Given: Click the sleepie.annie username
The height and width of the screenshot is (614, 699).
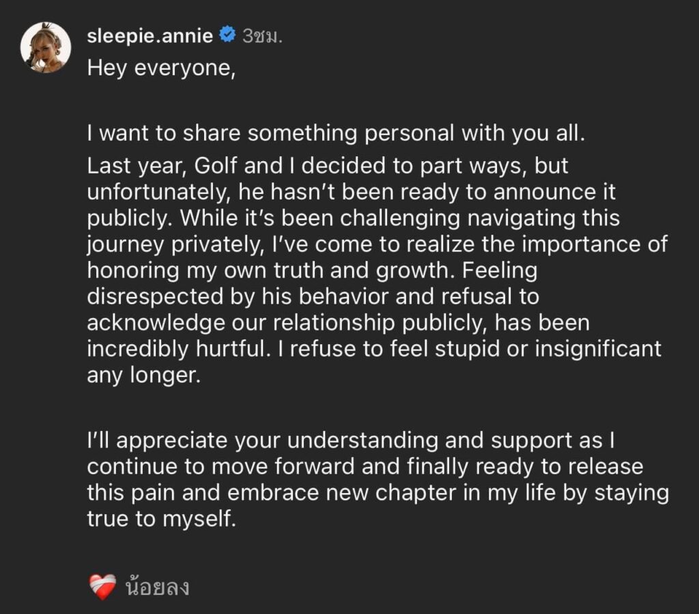Looking at the screenshot, I should click(150, 36).
